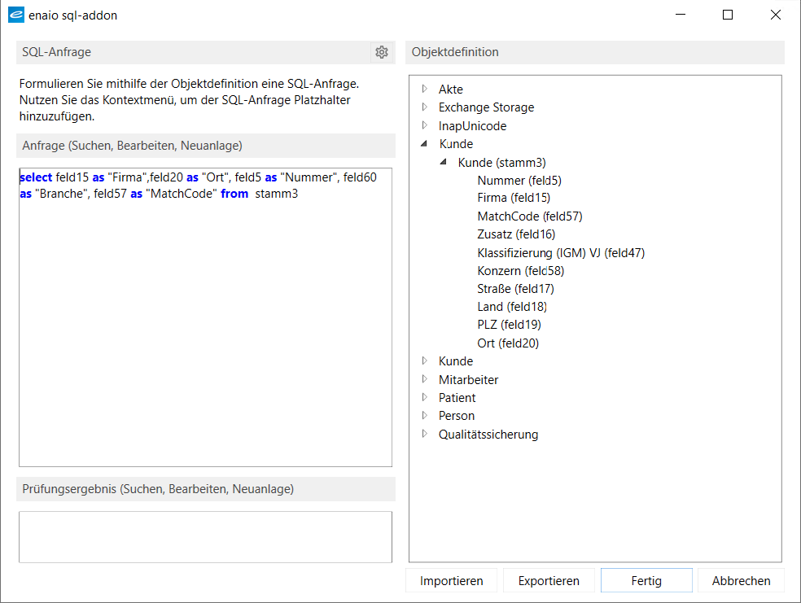Select Klassifizierung (IGM) VJ (feld47) entry
Screen dimensions: 801x603
tap(560, 253)
